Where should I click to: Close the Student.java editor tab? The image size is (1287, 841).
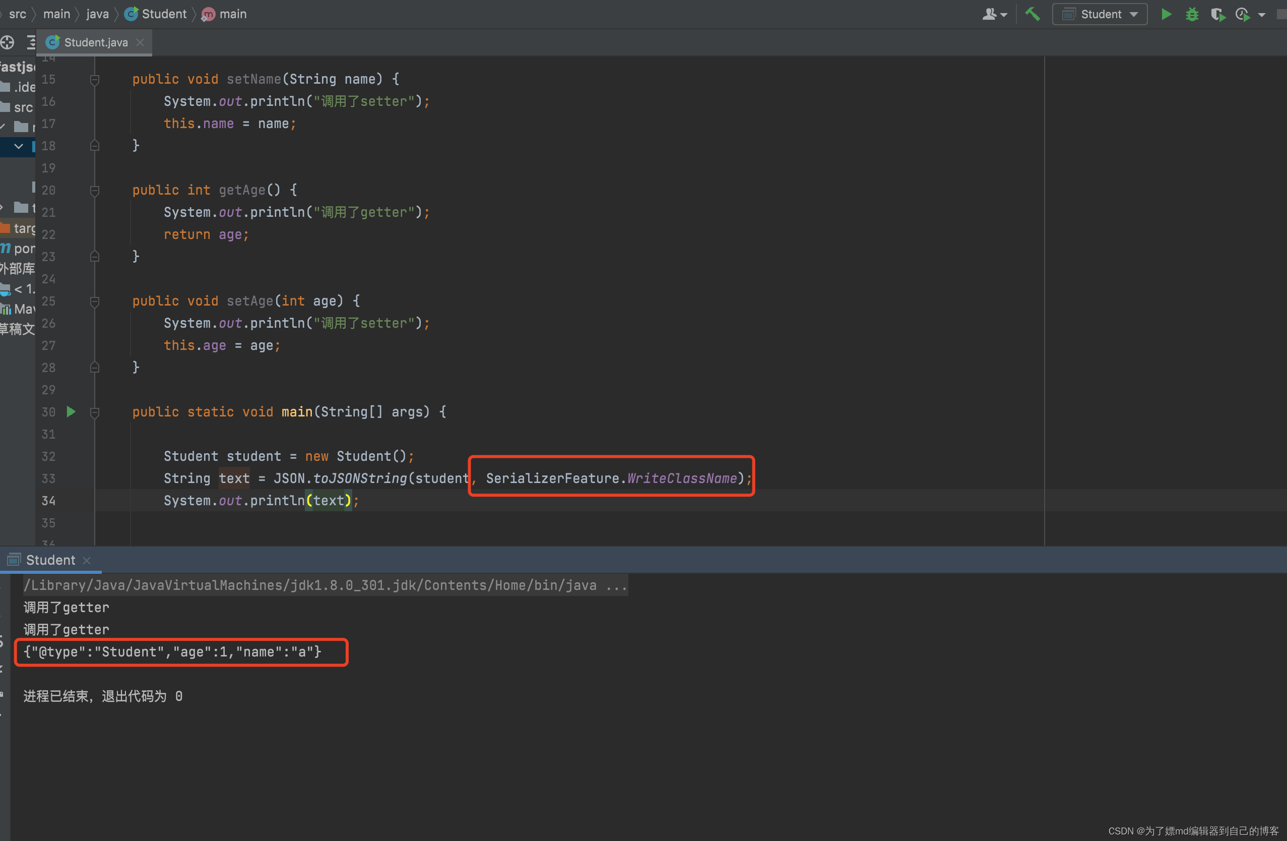point(140,42)
